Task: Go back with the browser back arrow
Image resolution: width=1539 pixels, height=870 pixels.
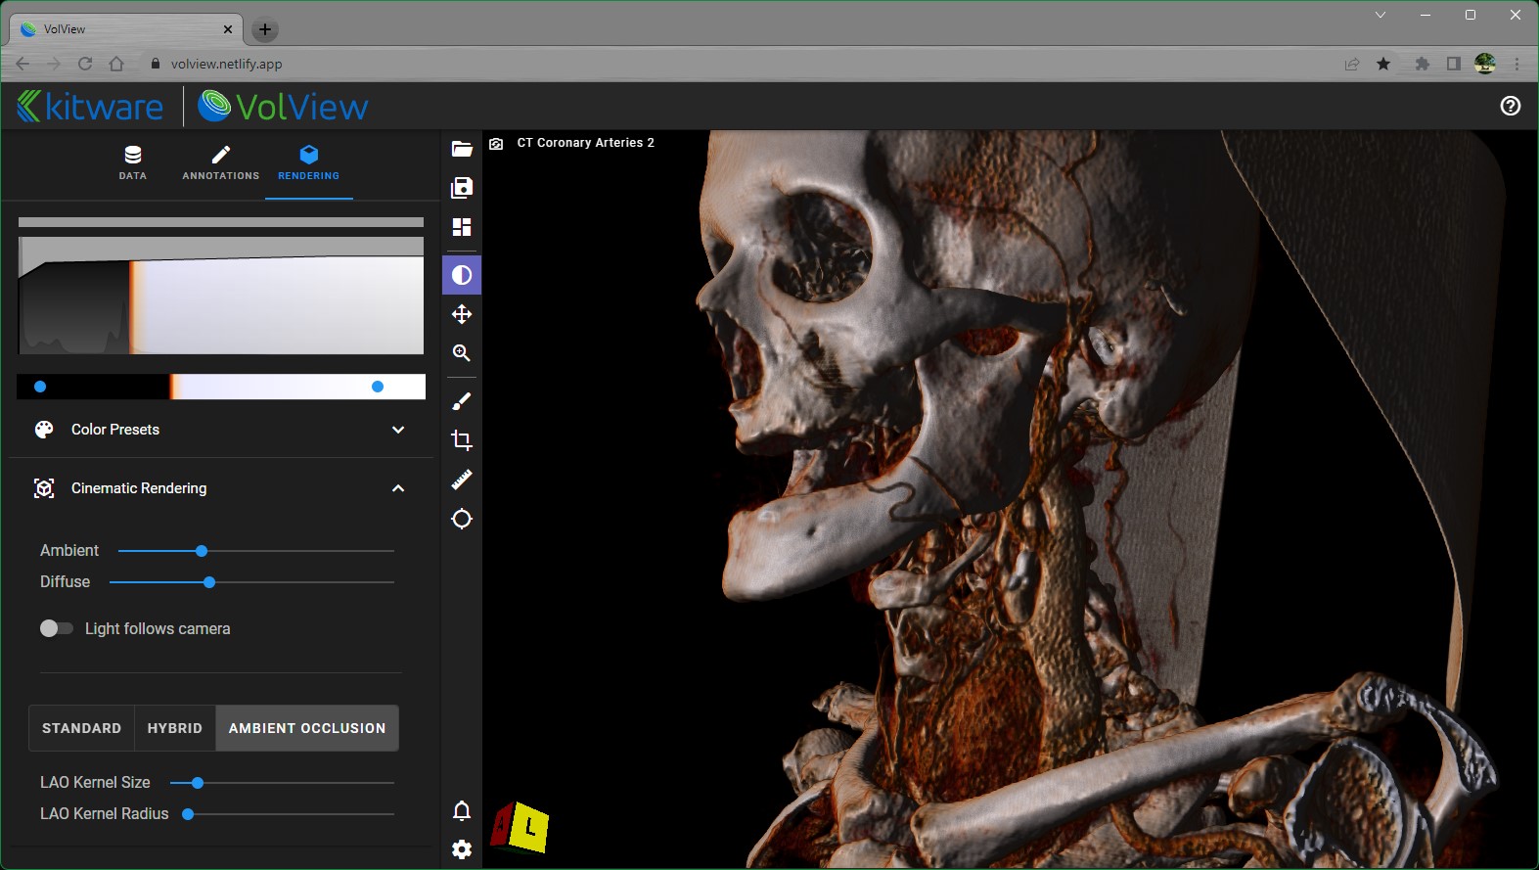Action: pyautogui.click(x=23, y=64)
